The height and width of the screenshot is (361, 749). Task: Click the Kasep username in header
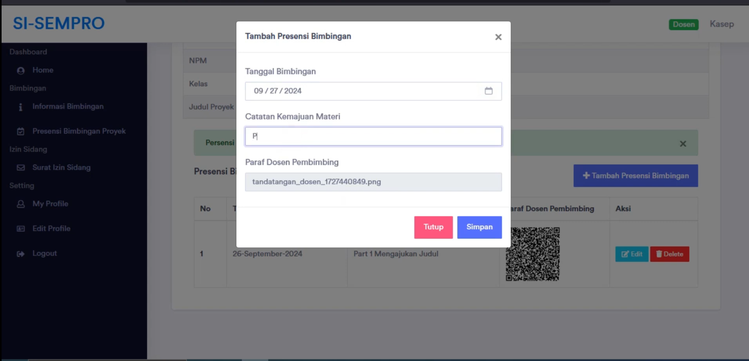(x=722, y=24)
